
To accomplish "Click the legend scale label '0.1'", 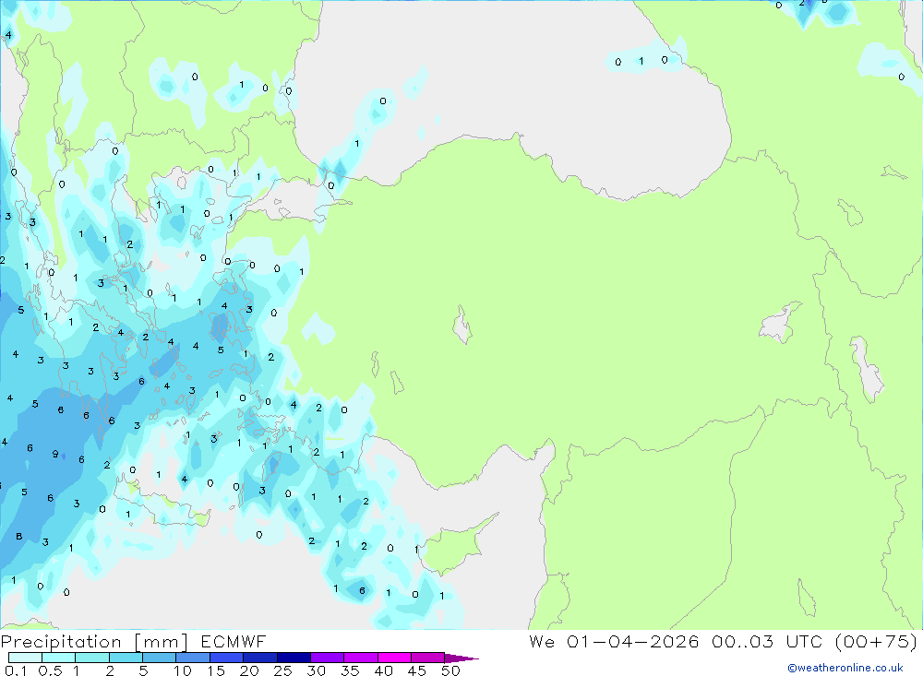I will [16, 670].
